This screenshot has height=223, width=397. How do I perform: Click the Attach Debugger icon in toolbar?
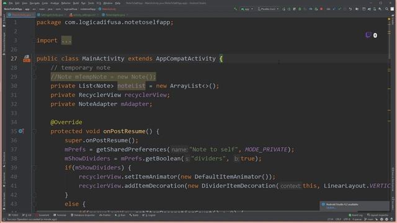point(316,9)
